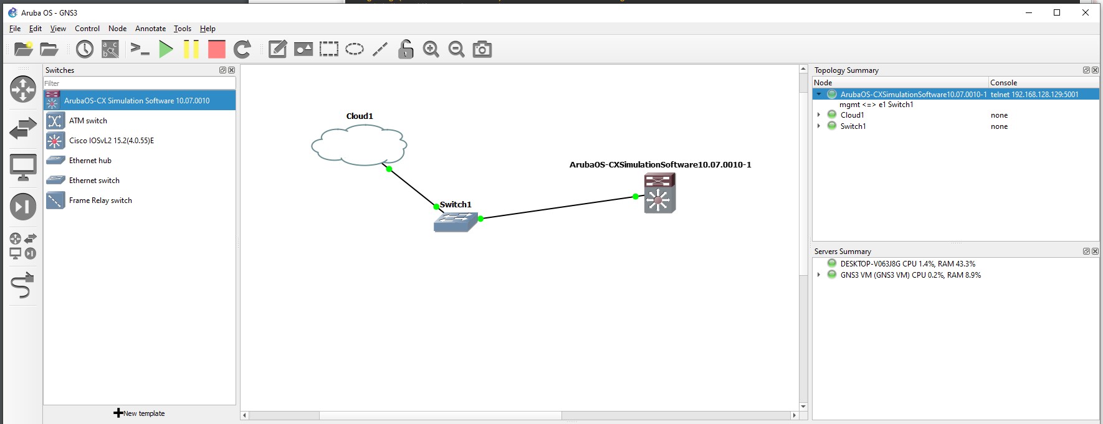Viewport: 1103px width, 424px height.
Task: Start all nodes green play button
Action: [x=166, y=49]
